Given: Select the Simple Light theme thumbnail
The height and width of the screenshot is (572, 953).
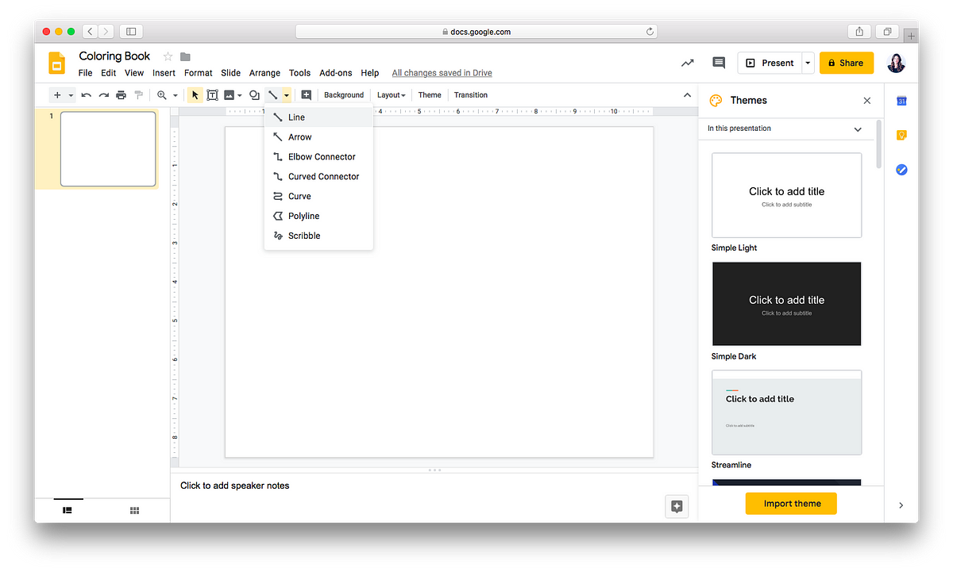Looking at the screenshot, I should coord(787,195).
